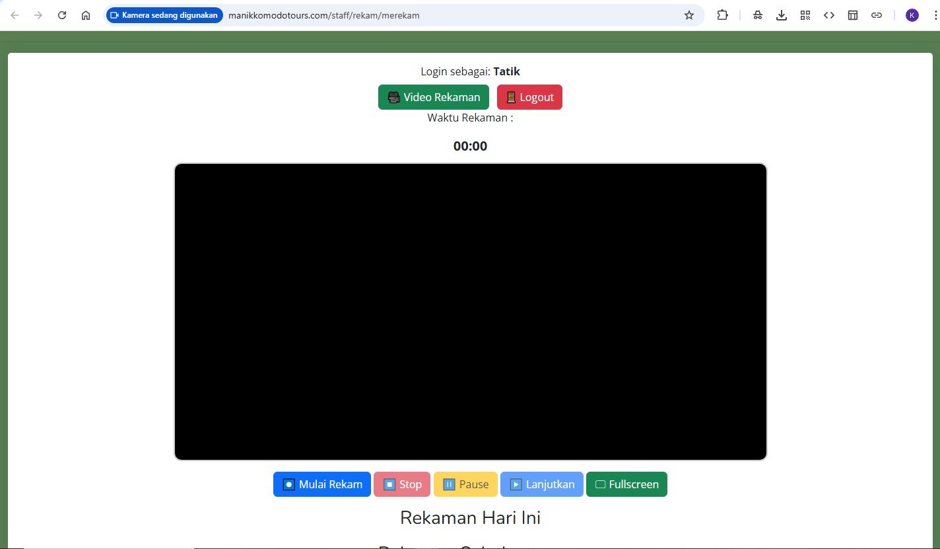Pause the recording
Image resolution: width=940 pixels, height=549 pixels.
point(465,484)
